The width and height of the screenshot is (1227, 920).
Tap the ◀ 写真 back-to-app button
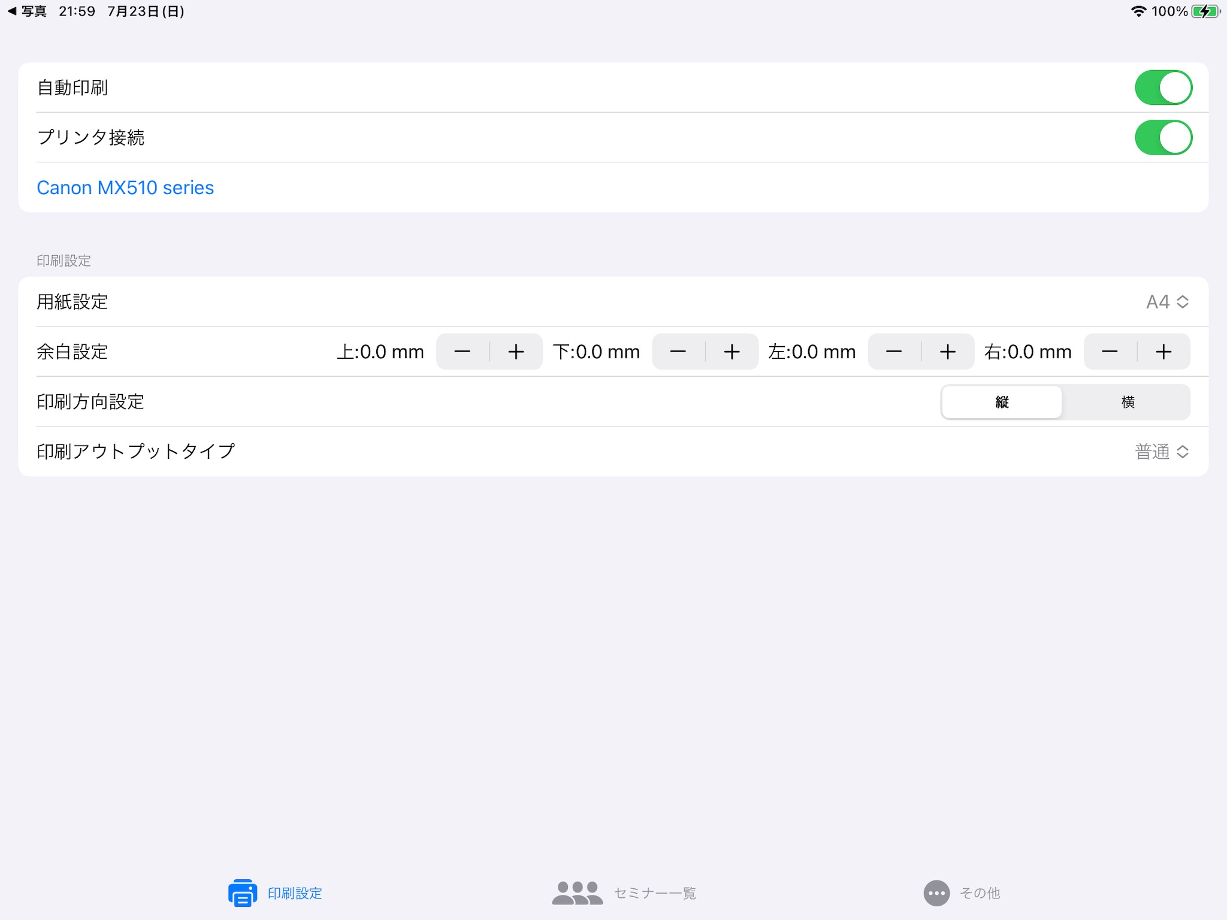(27, 11)
